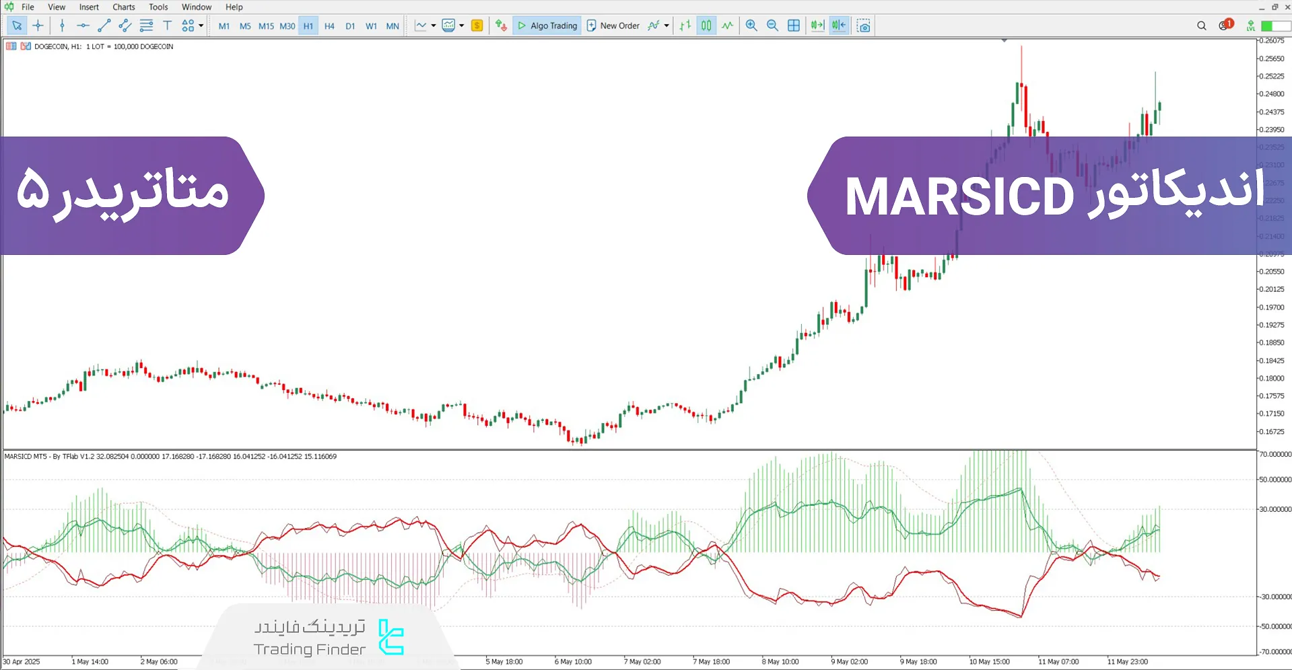Screen dimensions: 1292x670
Task: Toggle the chart shift from right edge
Action: 838,25
